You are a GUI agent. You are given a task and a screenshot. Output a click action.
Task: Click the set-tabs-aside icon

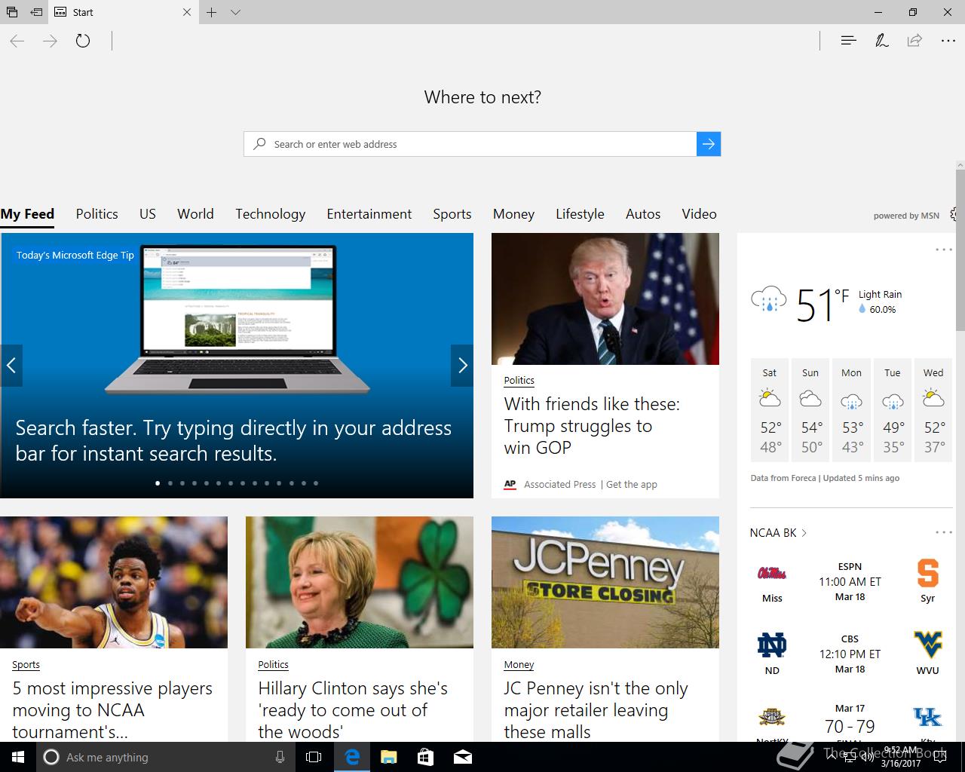pos(36,12)
